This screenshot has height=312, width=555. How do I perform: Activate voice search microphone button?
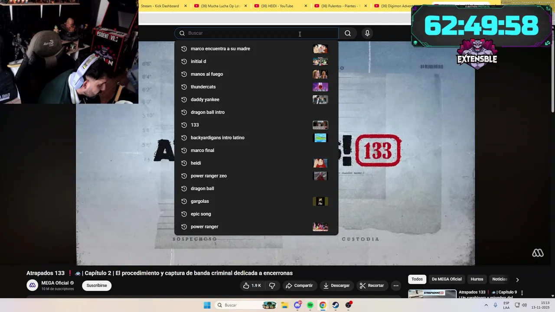tap(367, 33)
